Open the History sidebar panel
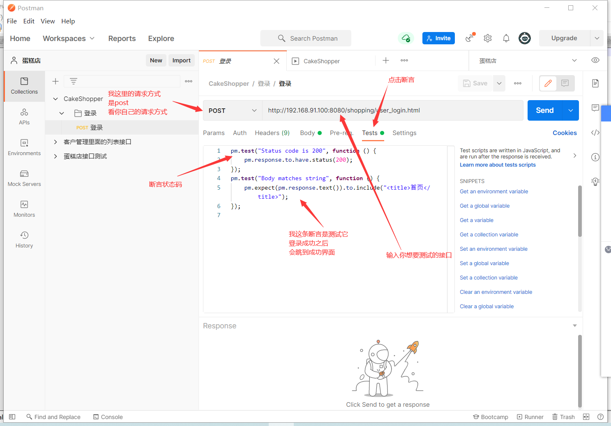 tap(24, 240)
